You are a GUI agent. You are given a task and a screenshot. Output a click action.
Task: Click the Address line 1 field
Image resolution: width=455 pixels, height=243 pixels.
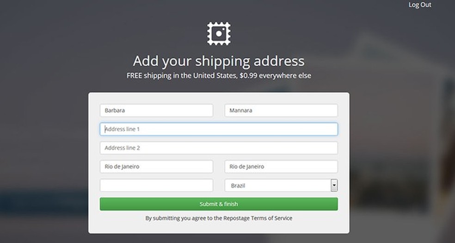[219, 129]
